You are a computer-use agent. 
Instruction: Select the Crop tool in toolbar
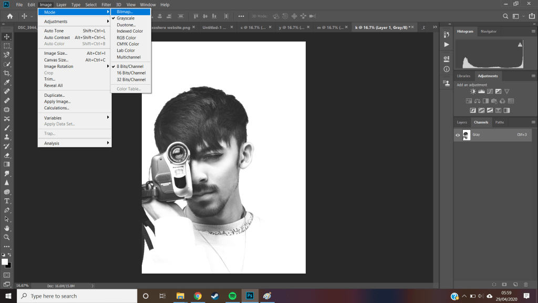click(x=7, y=73)
